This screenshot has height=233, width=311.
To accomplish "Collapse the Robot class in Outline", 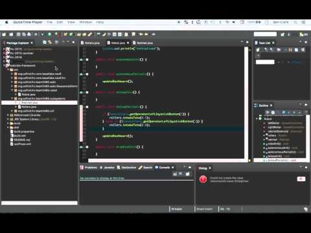I will [x=257, y=118].
